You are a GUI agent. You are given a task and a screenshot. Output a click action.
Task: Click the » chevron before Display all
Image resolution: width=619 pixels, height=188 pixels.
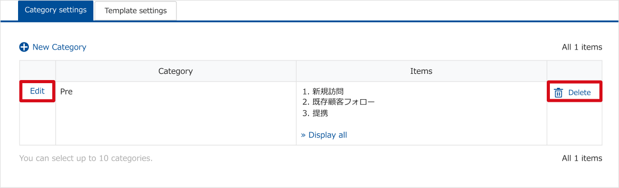click(x=303, y=135)
